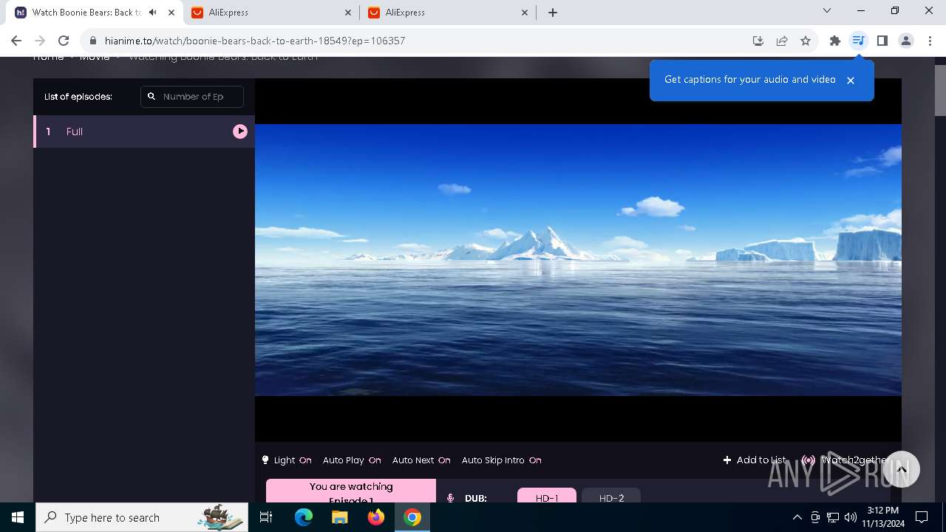Open a new browser tab
This screenshot has height=532, width=946.
pyautogui.click(x=553, y=13)
